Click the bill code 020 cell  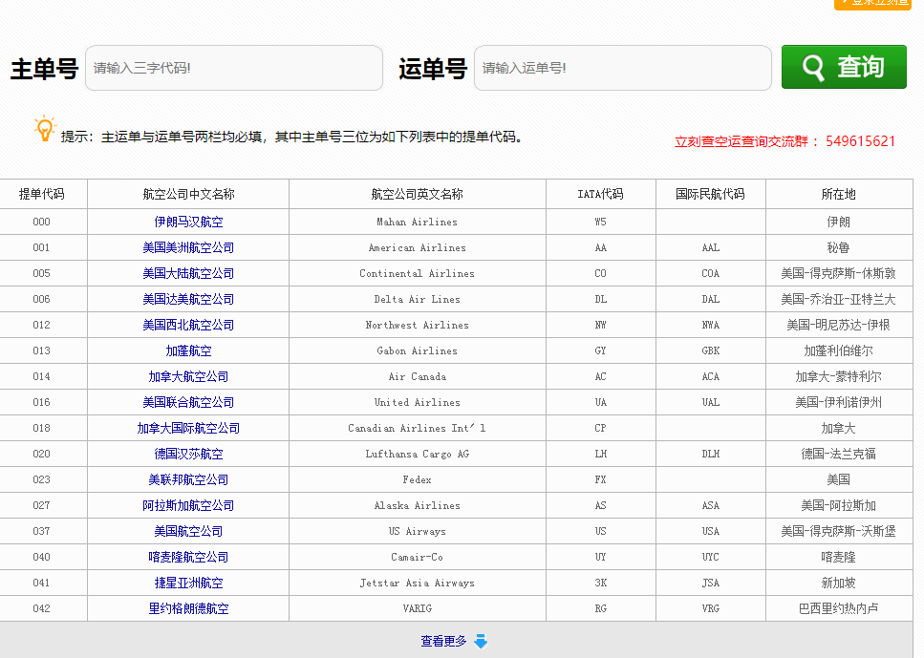tap(42, 455)
